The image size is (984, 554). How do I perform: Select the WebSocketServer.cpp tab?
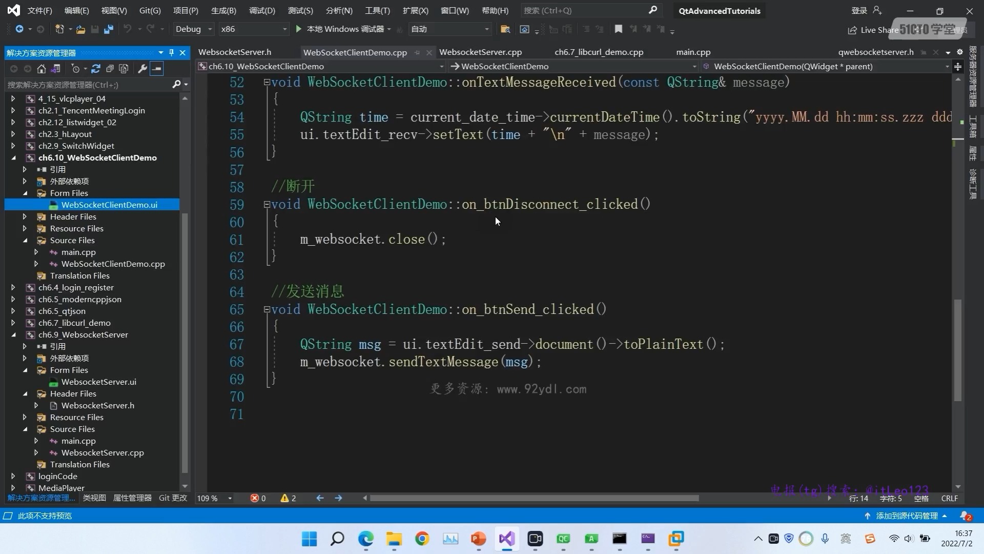(x=481, y=51)
